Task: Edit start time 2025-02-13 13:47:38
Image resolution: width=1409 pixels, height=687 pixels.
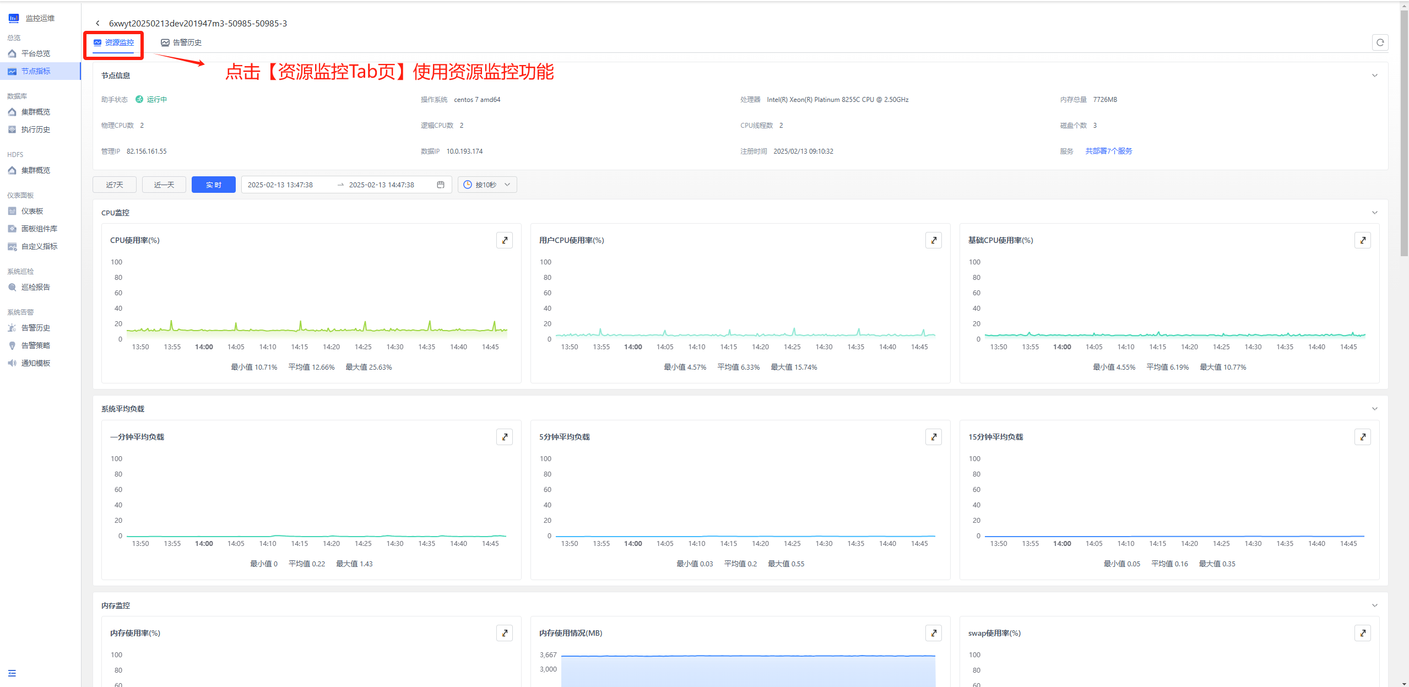Action: pos(280,185)
